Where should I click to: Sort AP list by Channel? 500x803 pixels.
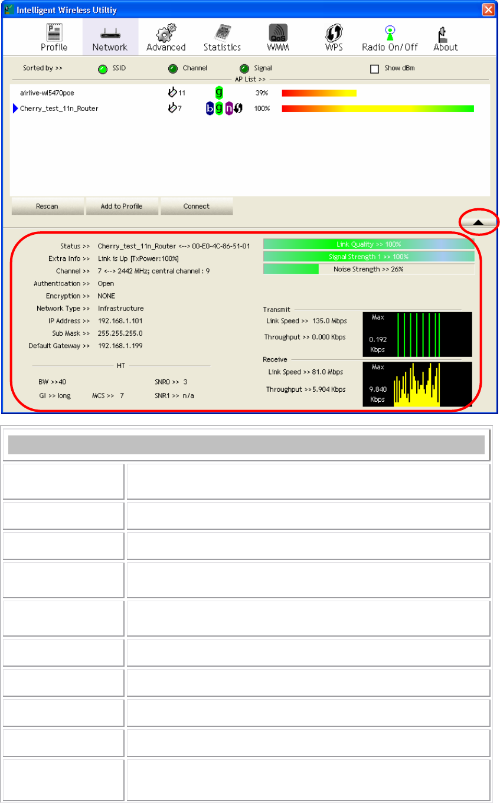173,68
